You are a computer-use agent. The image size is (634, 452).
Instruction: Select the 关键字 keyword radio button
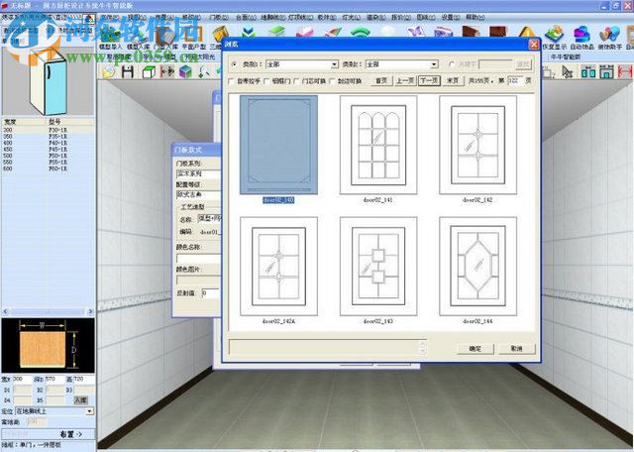pos(452,64)
